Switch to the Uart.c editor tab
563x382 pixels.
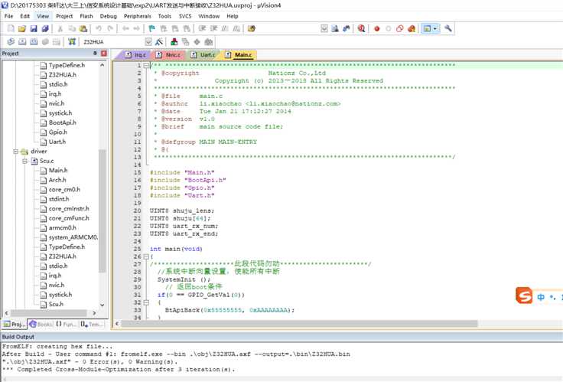point(203,54)
